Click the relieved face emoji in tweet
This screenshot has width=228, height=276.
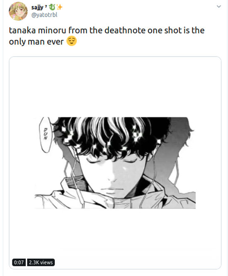pyautogui.click(x=72, y=41)
